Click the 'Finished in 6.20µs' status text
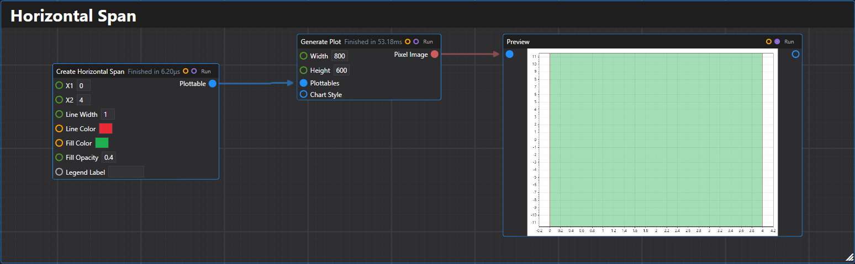855x264 pixels. tap(154, 72)
